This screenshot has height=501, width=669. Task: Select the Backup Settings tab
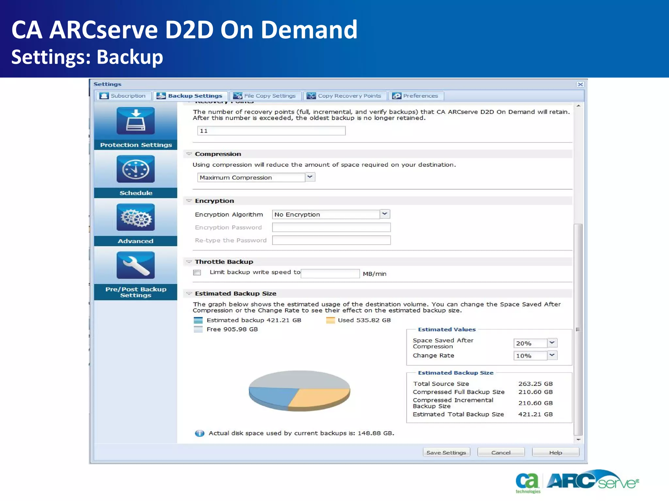pyautogui.click(x=190, y=96)
